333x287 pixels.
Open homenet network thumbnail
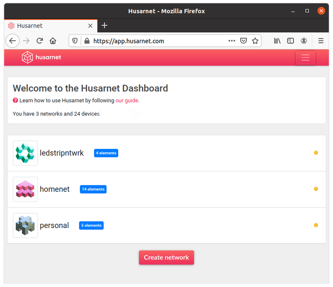click(25, 189)
